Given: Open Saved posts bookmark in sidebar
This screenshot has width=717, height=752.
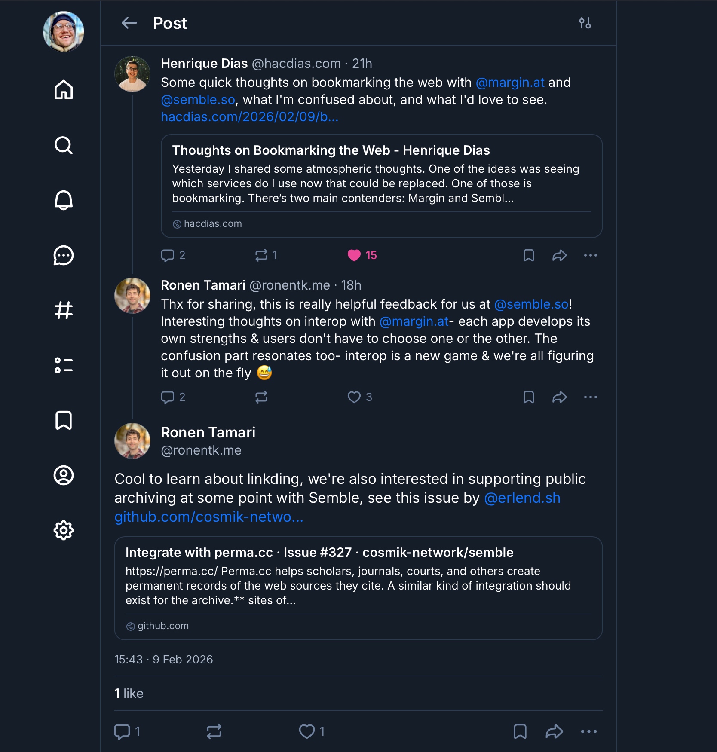Looking at the screenshot, I should (x=64, y=420).
